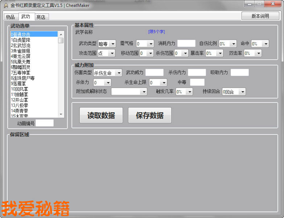
Task: Click the app icon in title bar
Action: pyautogui.click(x=6, y=5)
